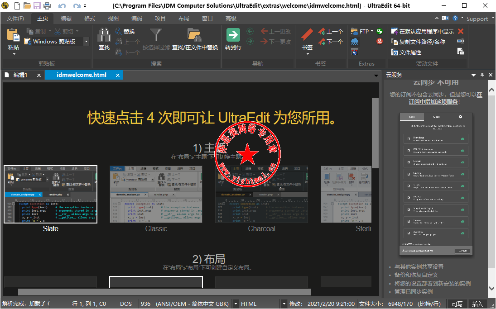Viewport: 496px width, 309px height.
Task: Click the FTP folder icon
Action: 355,31
